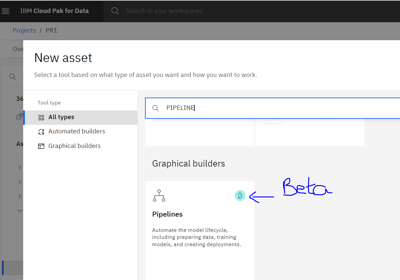Screen dimensions: 400x280
Task: Open the Pipelines tile
Action: point(200,230)
